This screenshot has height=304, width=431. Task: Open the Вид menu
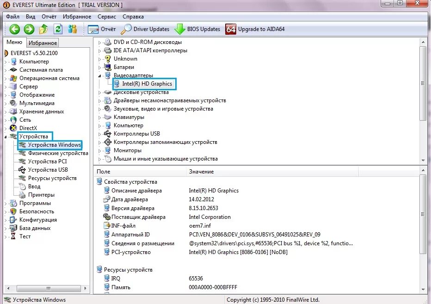point(31,17)
